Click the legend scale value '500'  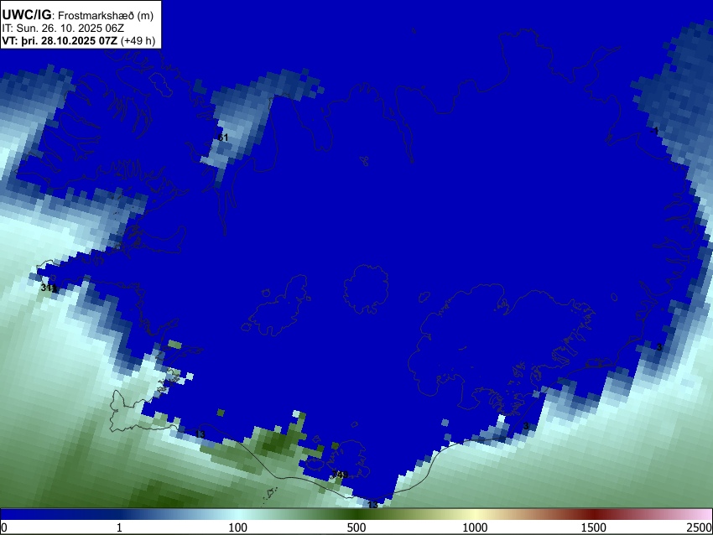point(356,527)
